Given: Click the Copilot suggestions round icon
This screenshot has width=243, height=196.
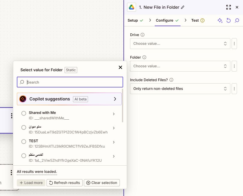Looking at the screenshot, I should (x=23, y=99).
